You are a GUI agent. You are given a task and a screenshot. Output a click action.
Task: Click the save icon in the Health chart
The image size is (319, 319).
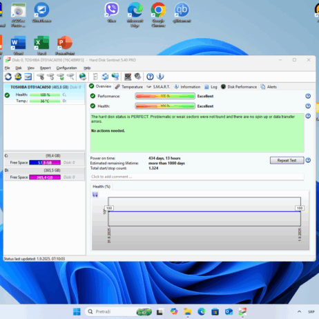95,195
